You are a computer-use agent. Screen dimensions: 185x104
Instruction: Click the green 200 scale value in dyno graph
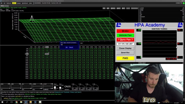tap(139, 30)
